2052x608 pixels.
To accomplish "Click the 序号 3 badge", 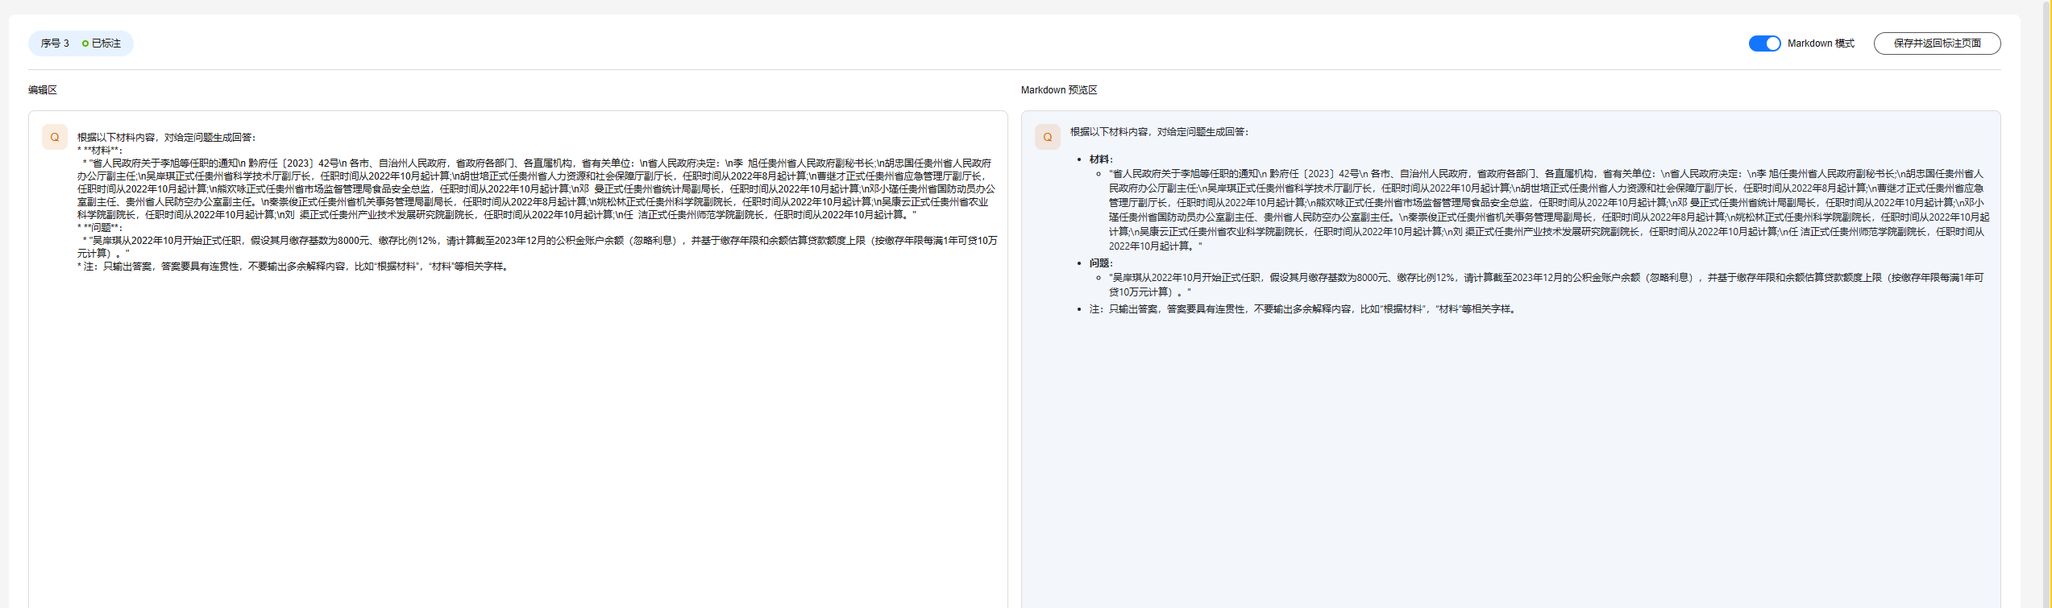I will pyautogui.click(x=55, y=43).
